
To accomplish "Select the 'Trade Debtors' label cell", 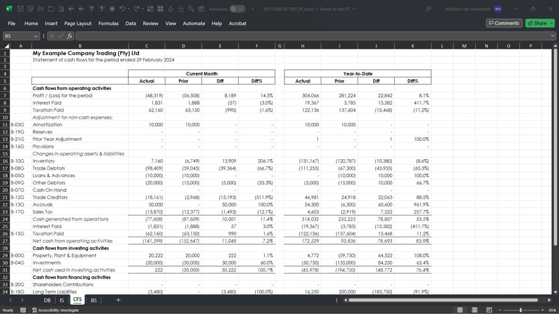I will (x=80, y=168).
